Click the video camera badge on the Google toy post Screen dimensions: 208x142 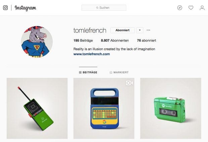click(x=129, y=83)
